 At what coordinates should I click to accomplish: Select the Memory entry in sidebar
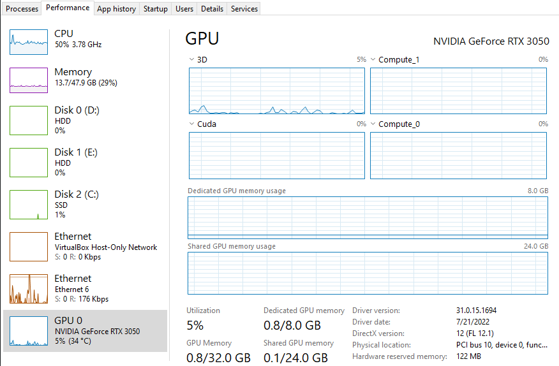[x=86, y=80]
